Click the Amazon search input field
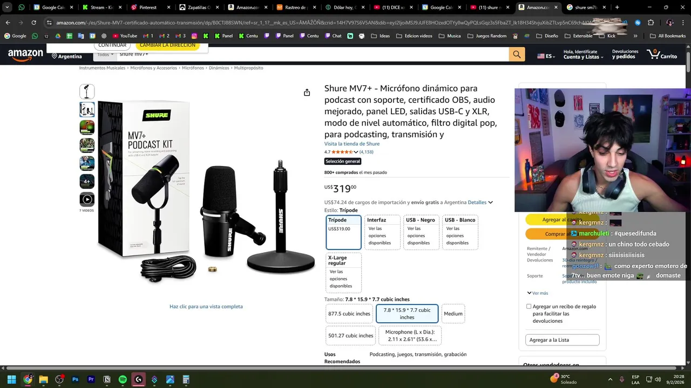The image size is (691, 388). (x=312, y=54)
